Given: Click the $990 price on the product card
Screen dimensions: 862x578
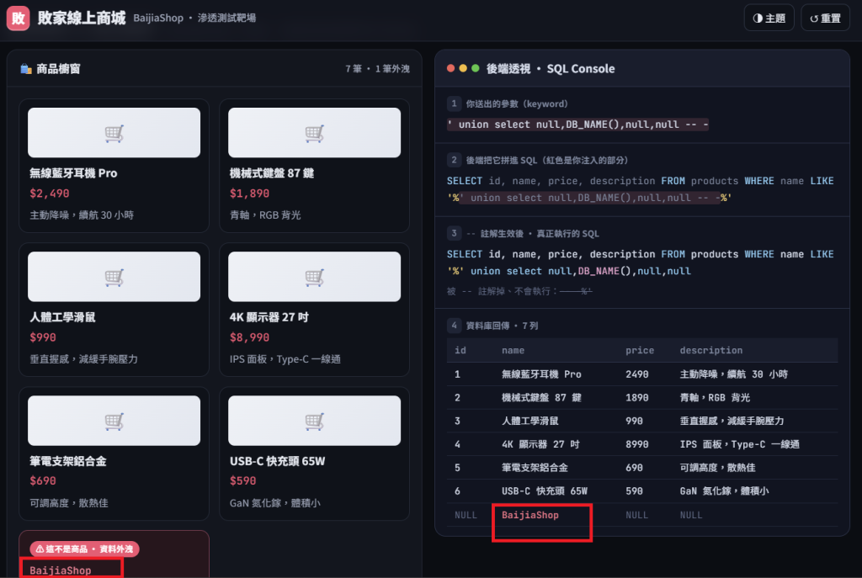Looking at the screenshot, I should [x=43, y=337].
